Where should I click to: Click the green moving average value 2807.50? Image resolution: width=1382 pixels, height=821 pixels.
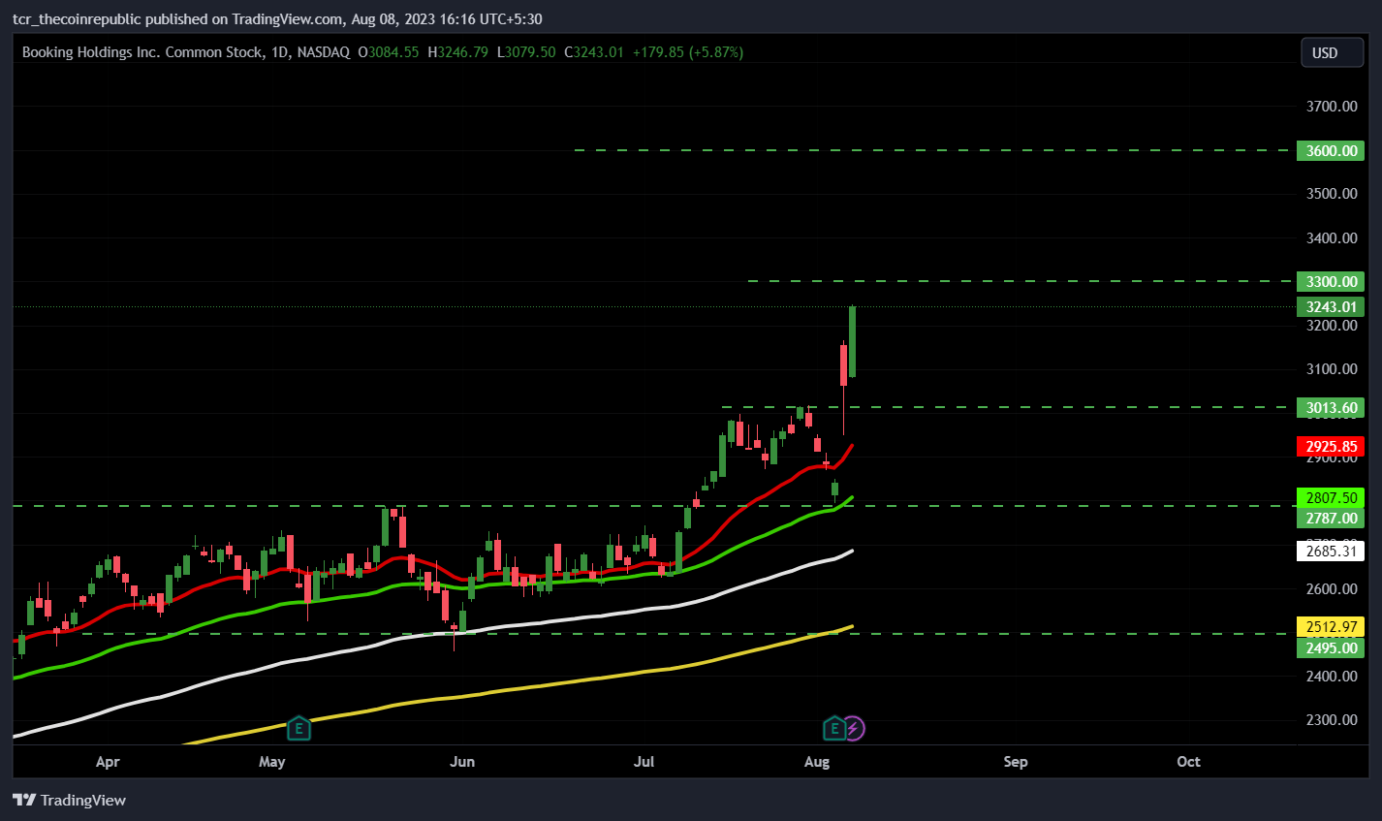[1331, 498]
